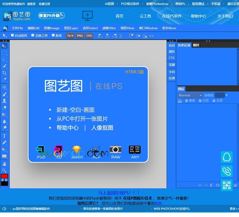239x217 pixels.
Task: Click the red foreground color swatch
Action: 4,177
